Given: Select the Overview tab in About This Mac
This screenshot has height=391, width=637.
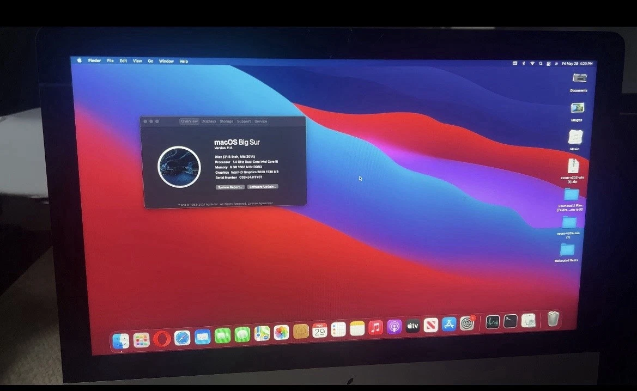Looking at the screenshot, I should coord(189,121).
